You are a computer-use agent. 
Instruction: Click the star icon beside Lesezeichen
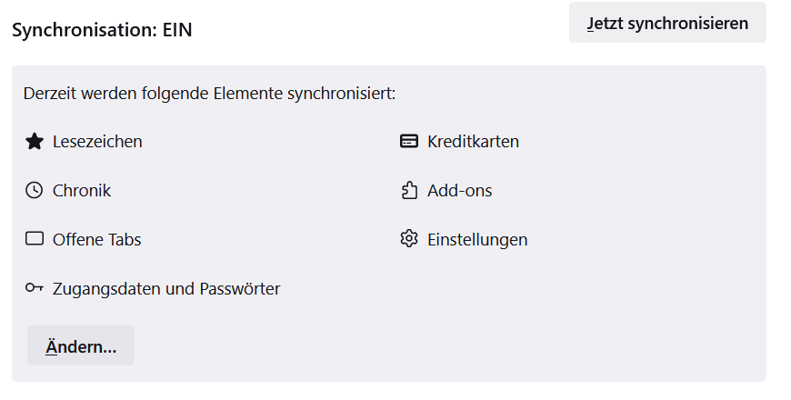pos(35,142)
